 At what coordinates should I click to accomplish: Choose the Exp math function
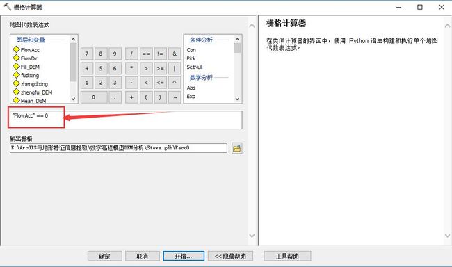[191, 97]
